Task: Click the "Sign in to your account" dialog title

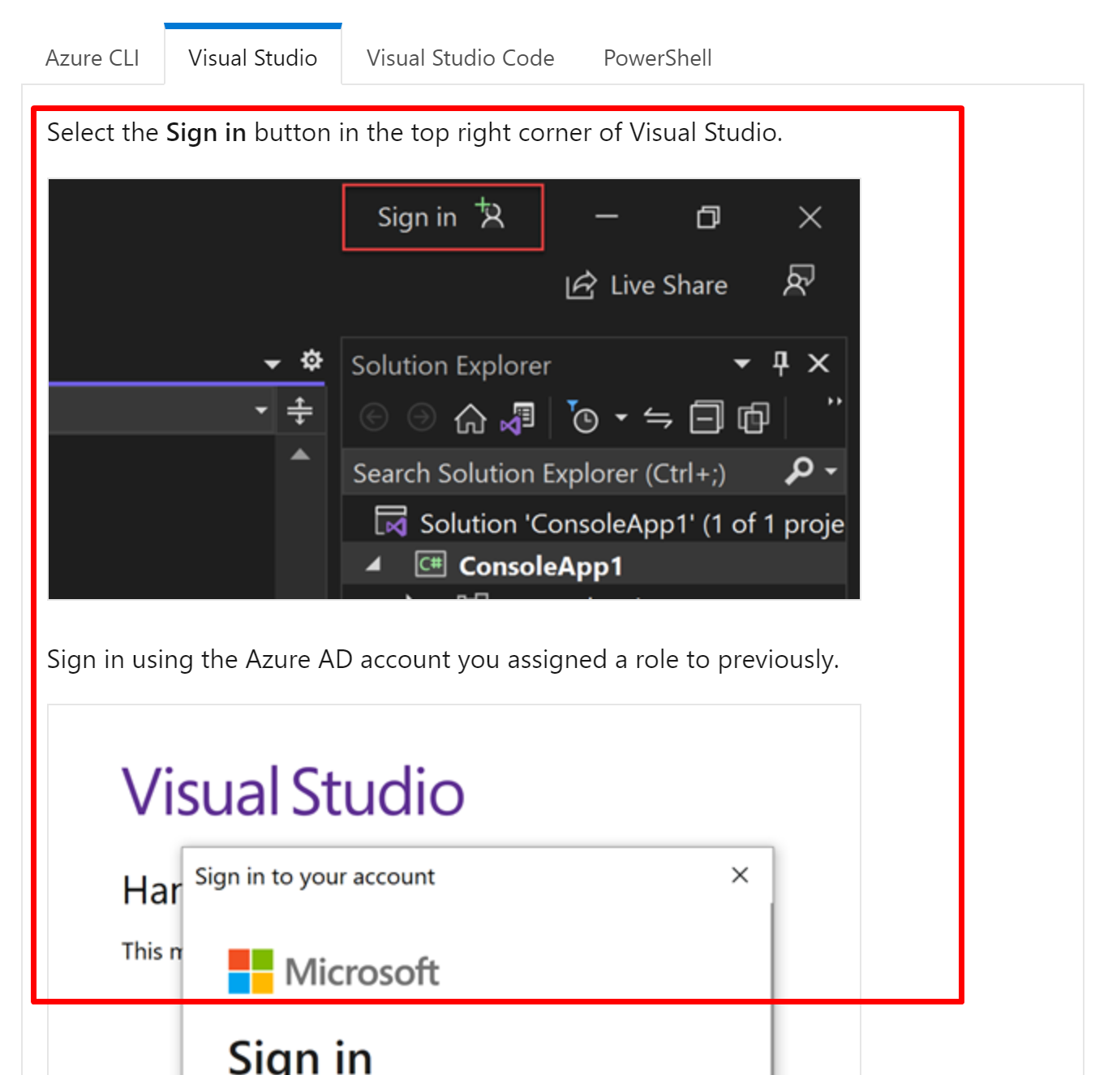Action: point(315,876)
